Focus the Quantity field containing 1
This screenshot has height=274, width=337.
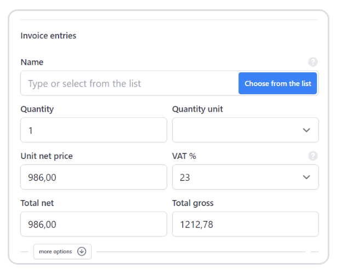point(94,130)
